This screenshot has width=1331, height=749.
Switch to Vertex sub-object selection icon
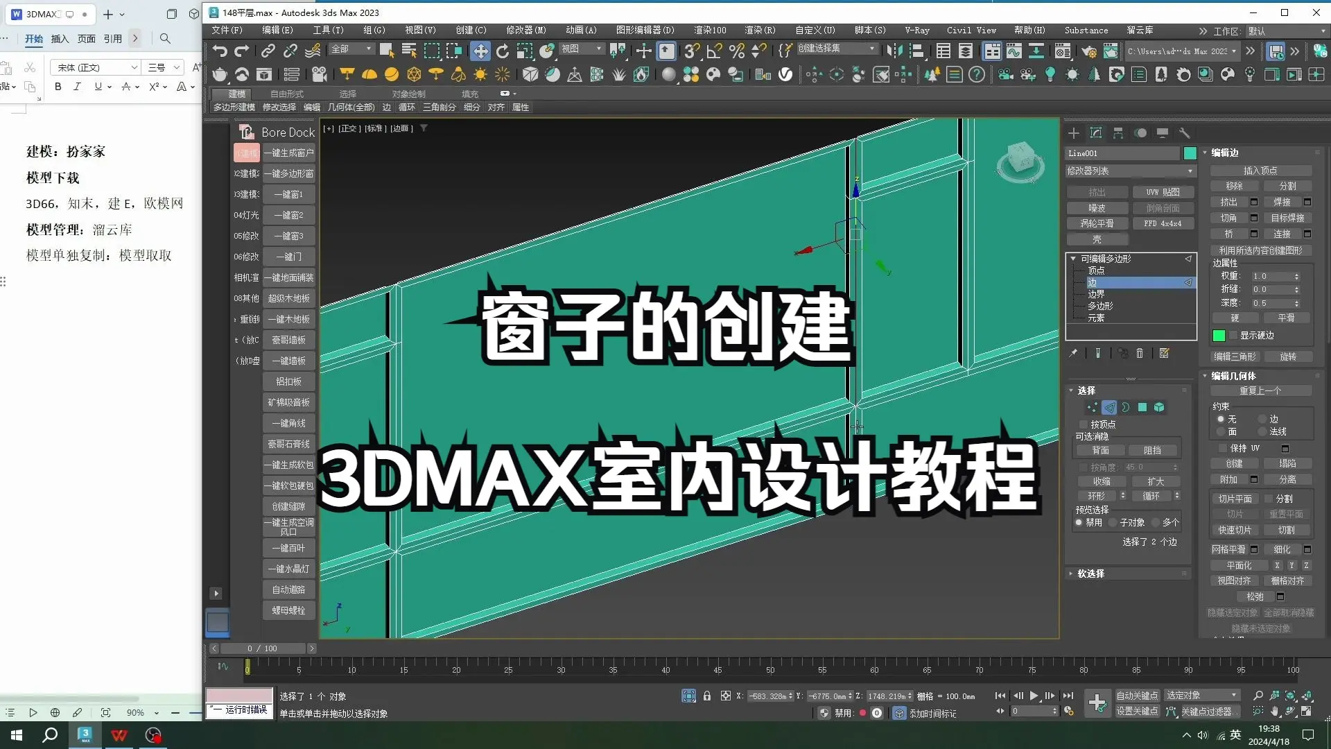(1093, 408)
